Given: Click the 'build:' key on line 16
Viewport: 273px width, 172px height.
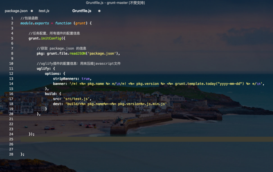Looking at the screenshot, I should 51,94.
